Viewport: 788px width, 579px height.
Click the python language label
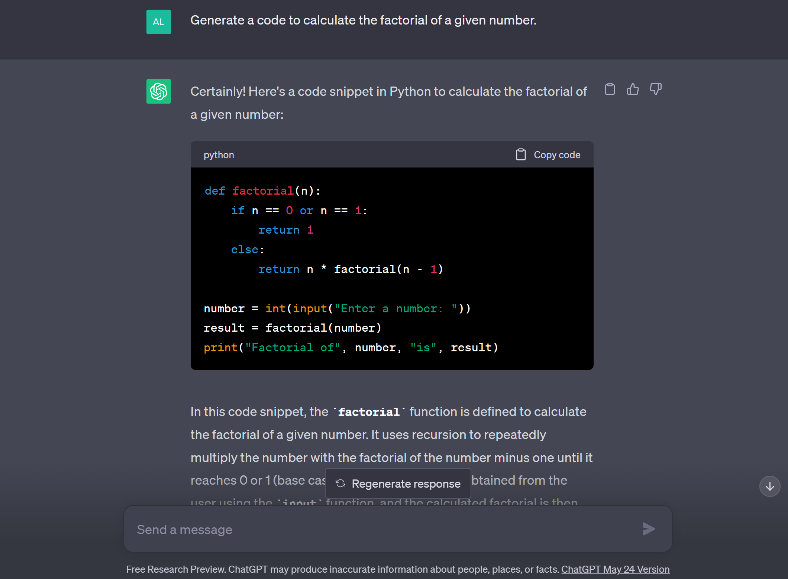[219, 155]
